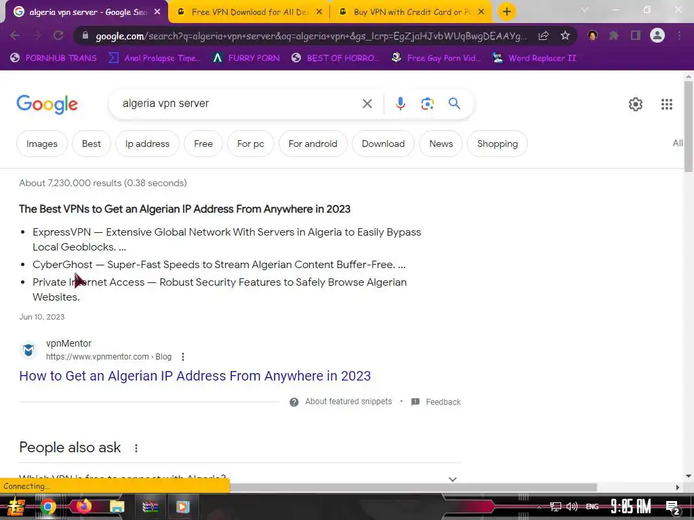Viewport: 694px width, 520px height.
Task: Open People also ask options menu
Action: (136, 448)
